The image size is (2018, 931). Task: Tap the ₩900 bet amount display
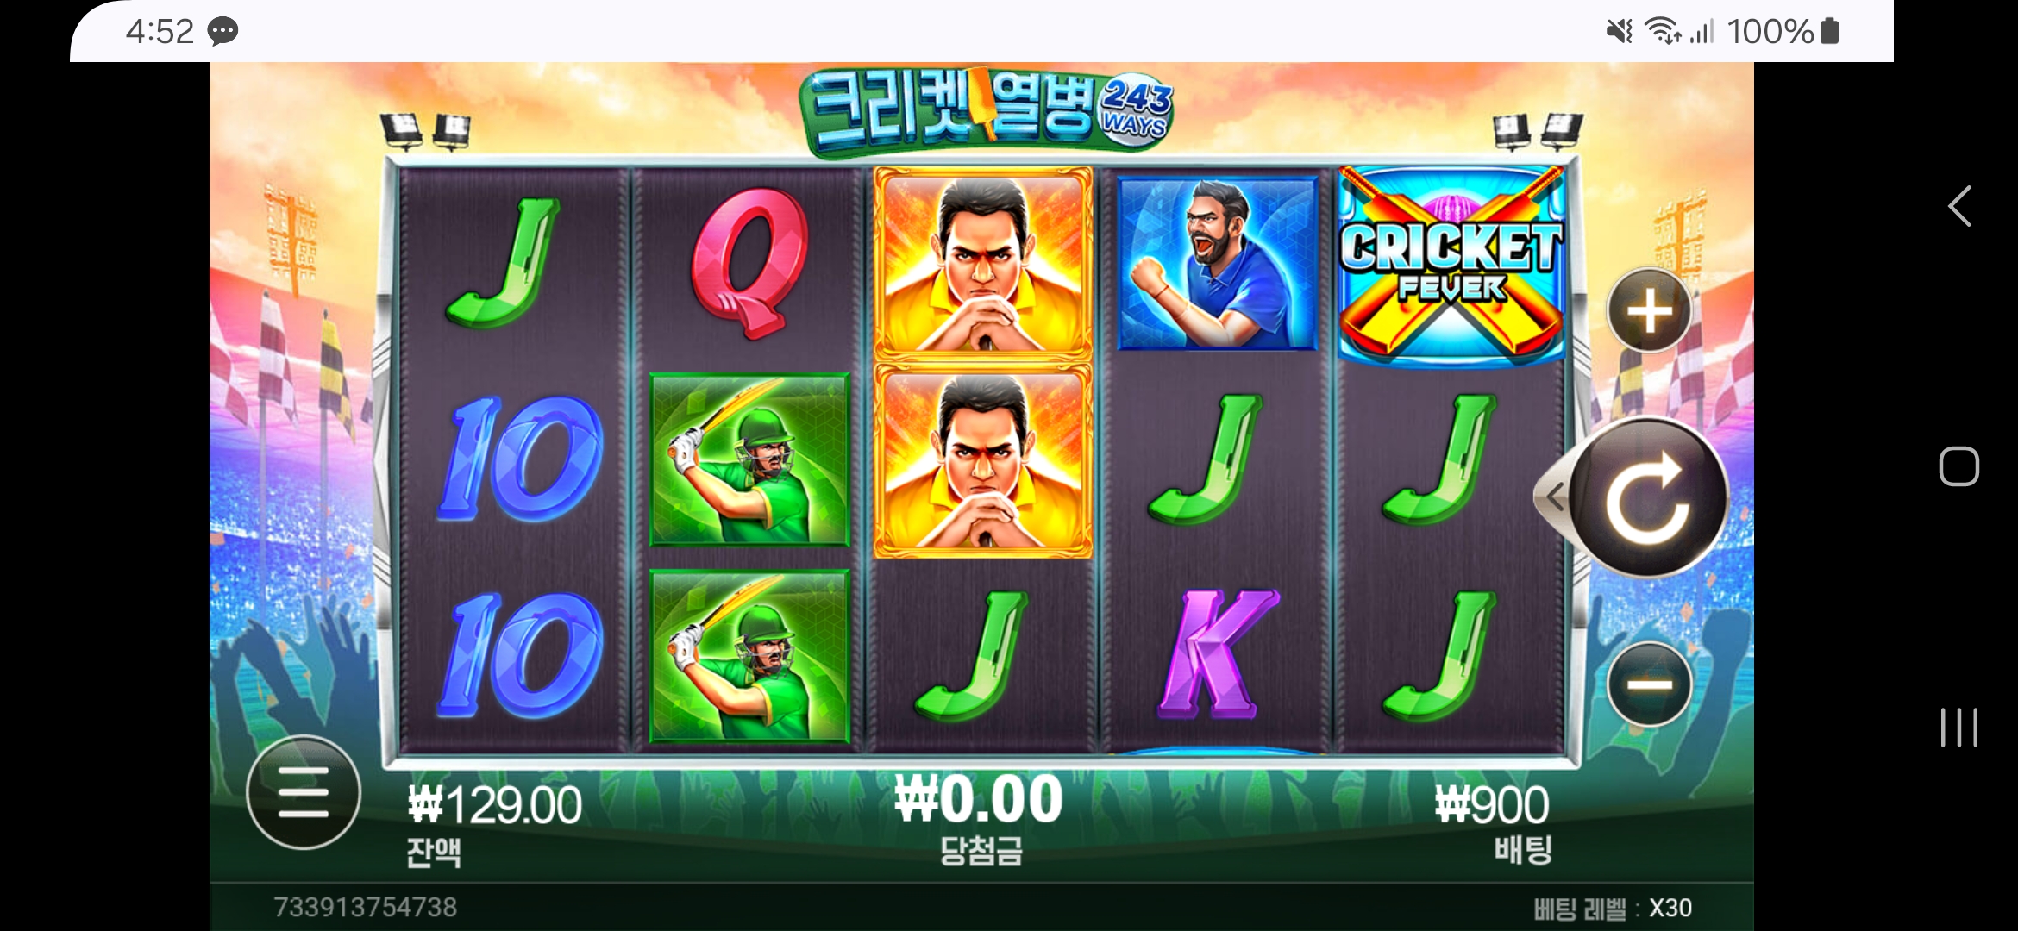tap(1492, 806)
